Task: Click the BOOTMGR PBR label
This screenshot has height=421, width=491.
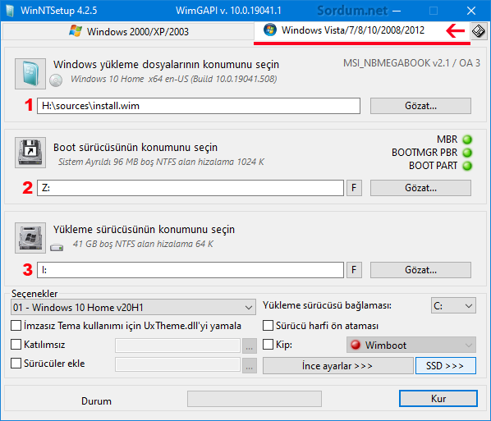Action: click(x=424, y=153)
